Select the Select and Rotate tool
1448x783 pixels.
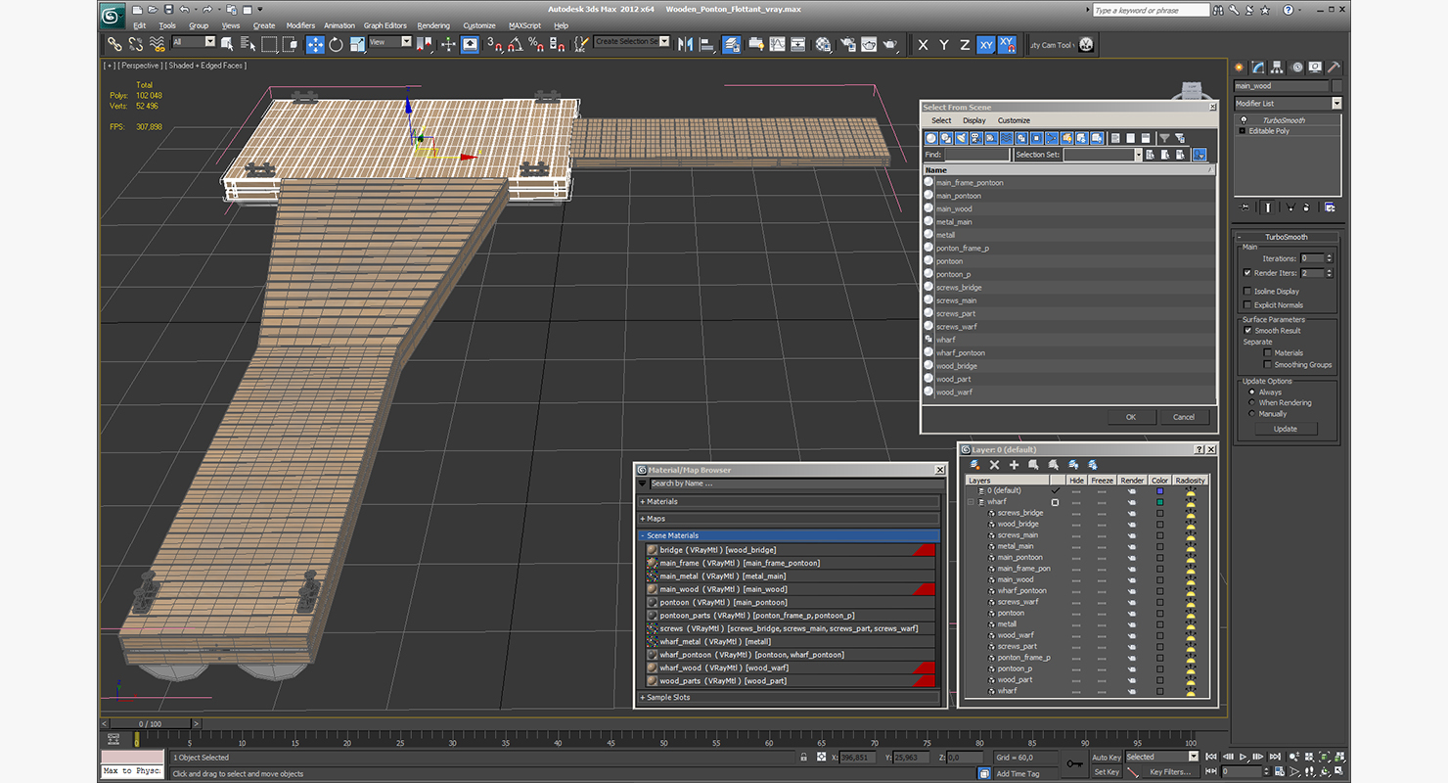coord(337,44)
